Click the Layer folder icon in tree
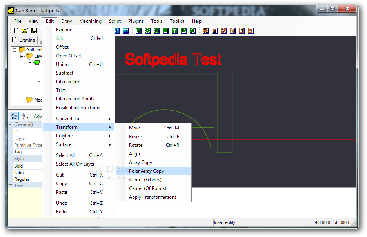The height and width of the screenshot is (237, 367). click(29, 56)
